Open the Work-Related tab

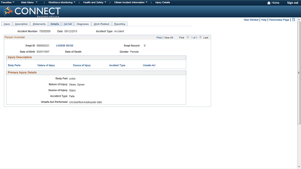click(x=102, y=24)
